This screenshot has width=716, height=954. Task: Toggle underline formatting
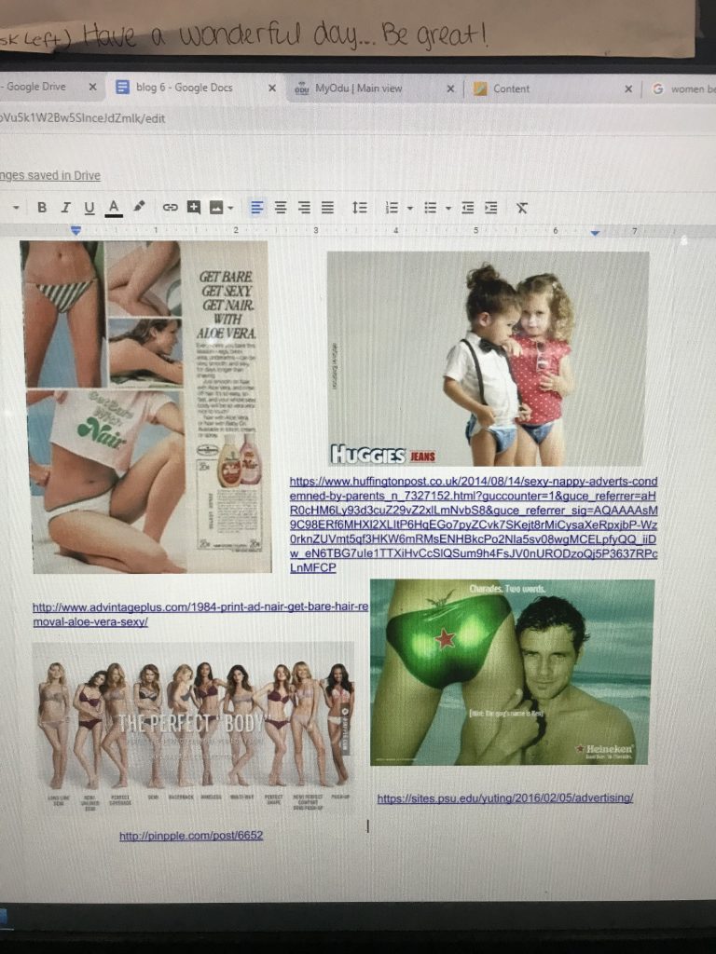coord(89,208)
